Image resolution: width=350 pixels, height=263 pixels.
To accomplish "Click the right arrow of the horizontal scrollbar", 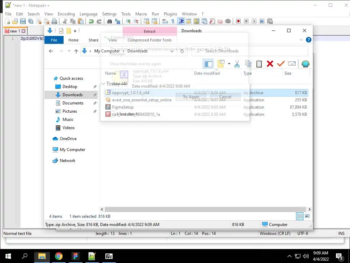I will pyautogui.click(x=309, y=209).
